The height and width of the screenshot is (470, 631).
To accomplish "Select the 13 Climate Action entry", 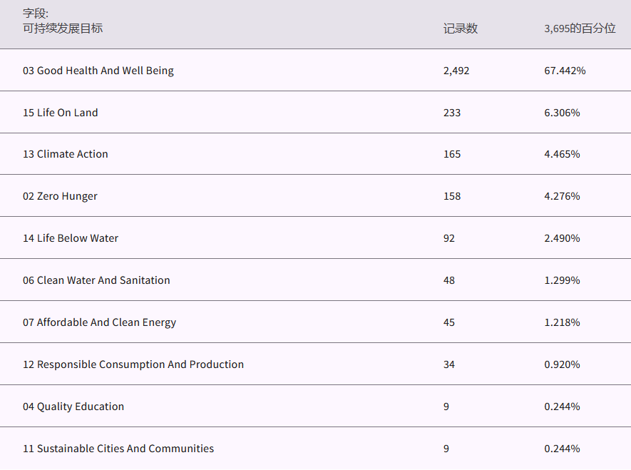I will click(x=66, y=154).
